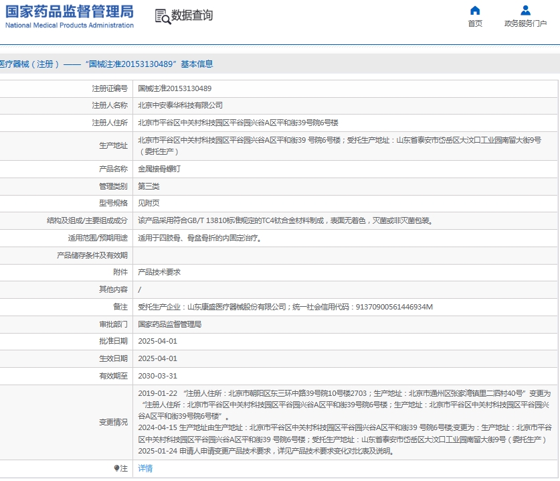Select registration number 国械注准20153130489 value cell
The width and height of the screenshot is (560, 481).
pos(175,88)
